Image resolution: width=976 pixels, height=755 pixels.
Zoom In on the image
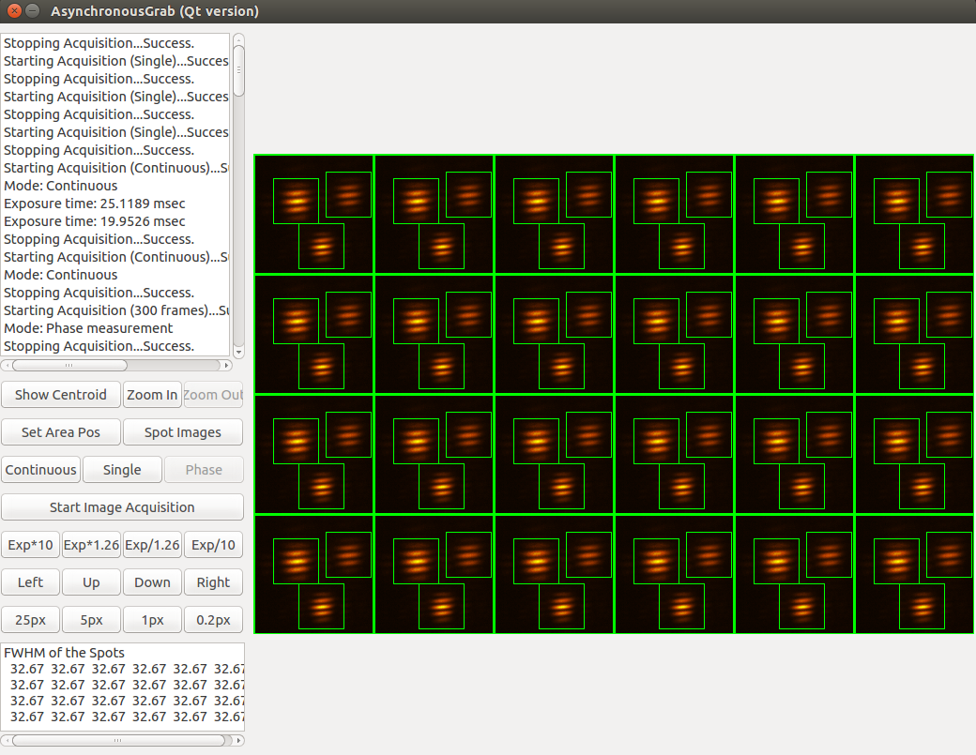tap(152, 395)
